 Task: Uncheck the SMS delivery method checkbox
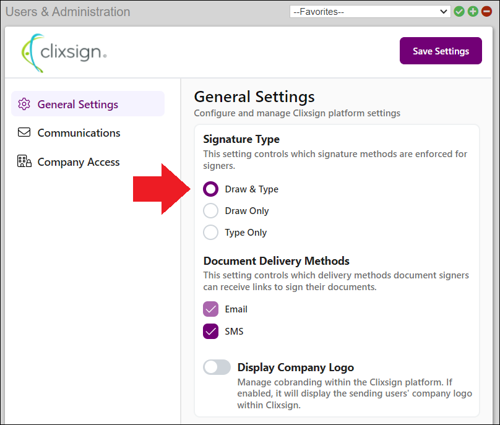[x=211, y=332]
